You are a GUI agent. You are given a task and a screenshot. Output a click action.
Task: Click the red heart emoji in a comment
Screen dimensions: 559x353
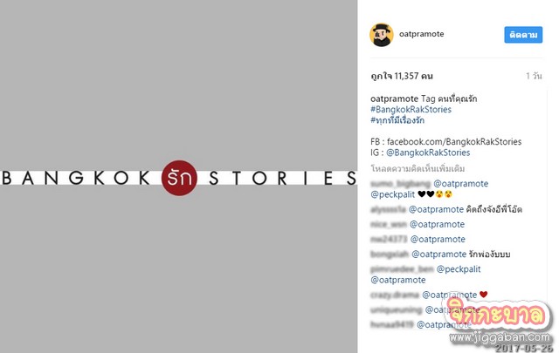pyautogui.click(x=483, y=295)
